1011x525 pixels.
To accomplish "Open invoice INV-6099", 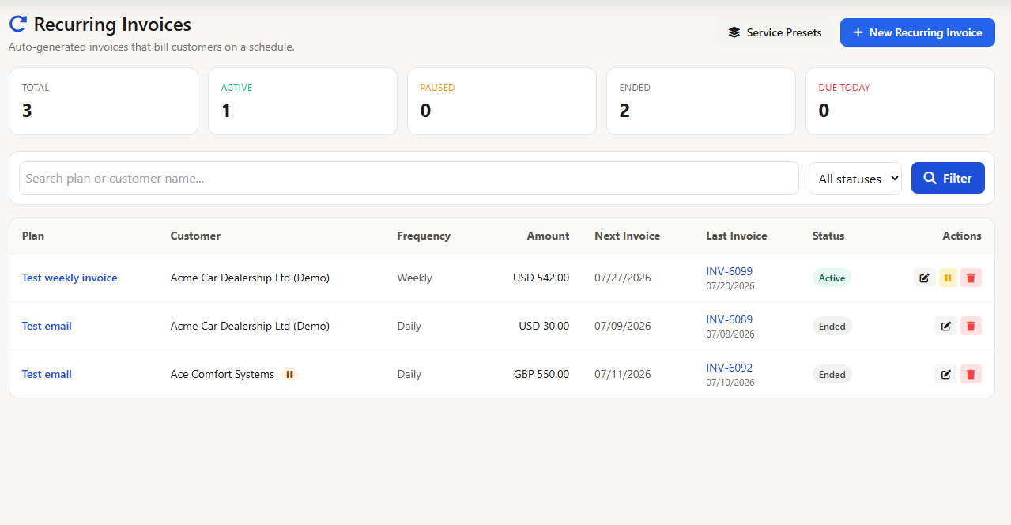I will [729, 271].
